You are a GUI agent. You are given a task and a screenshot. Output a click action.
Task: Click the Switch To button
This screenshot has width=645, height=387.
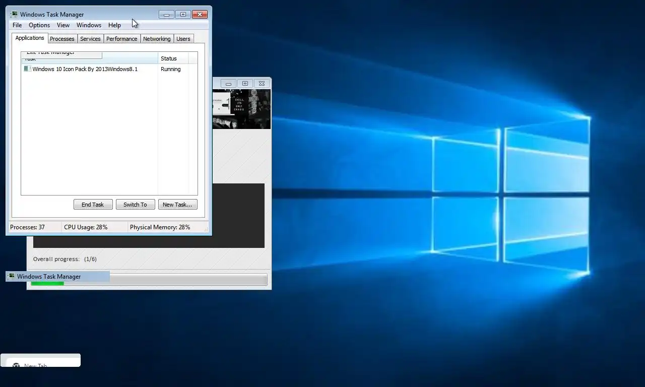coord(135,205)
